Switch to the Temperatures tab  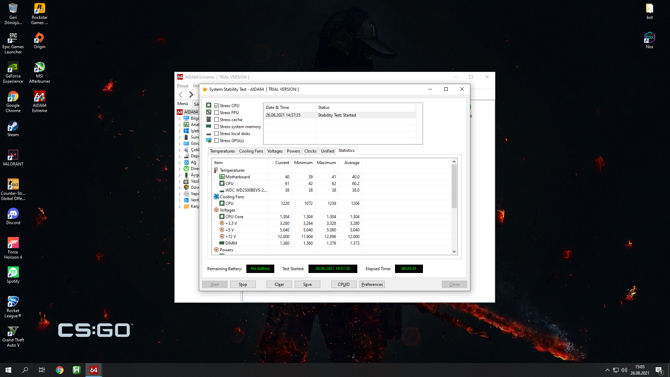click(x=222, y=151)
